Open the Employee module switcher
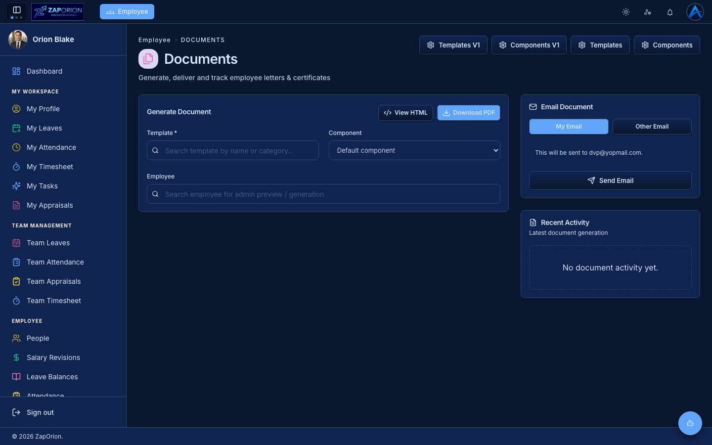This screenshot has height=445, width=712. [x=127, y=11]
